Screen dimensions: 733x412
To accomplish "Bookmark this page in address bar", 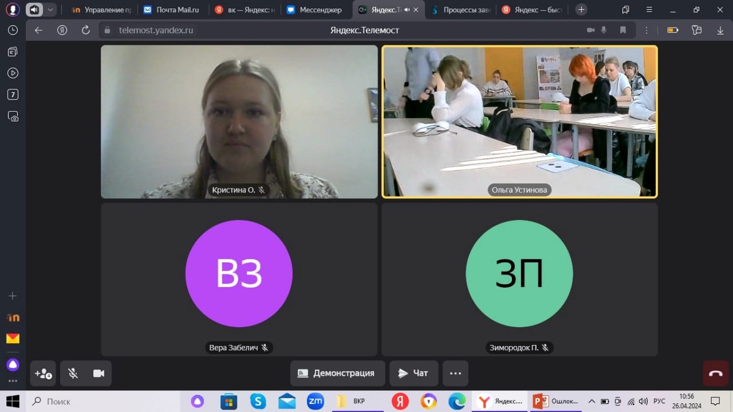I will point(623,30).
